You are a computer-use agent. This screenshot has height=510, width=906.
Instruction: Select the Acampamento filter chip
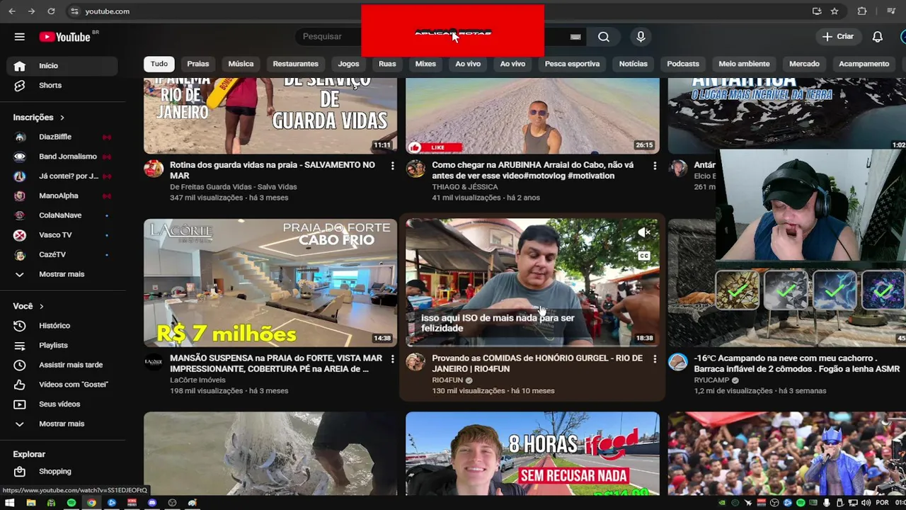(864, 64)
